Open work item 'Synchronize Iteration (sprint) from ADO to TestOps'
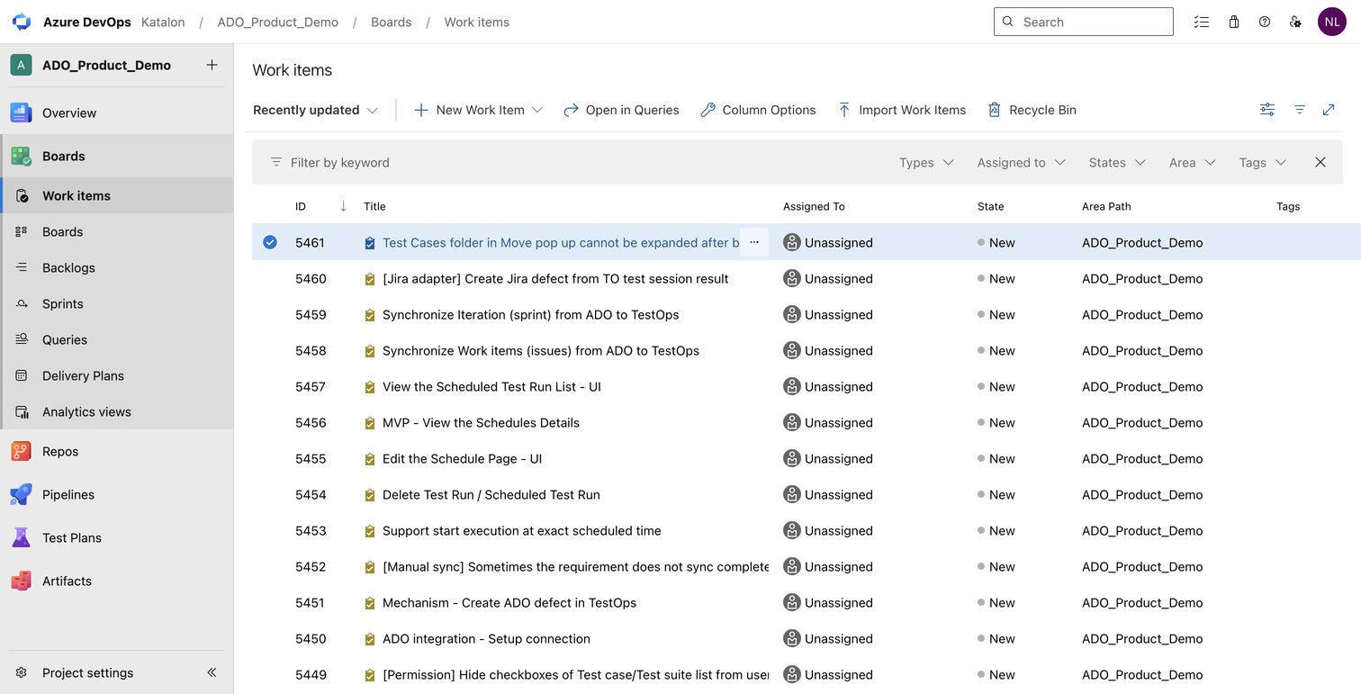Screen dimensions: 1361x694 [531, 314]
